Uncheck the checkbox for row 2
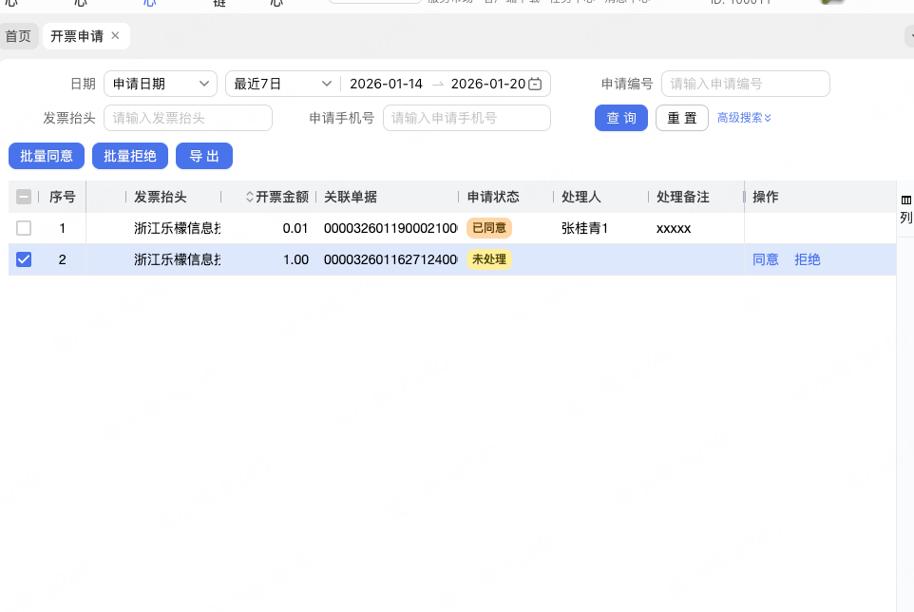 24,259
